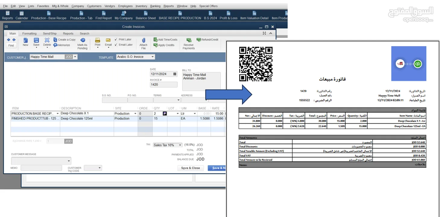Open Balance Sheet shortcut

[x=146, y=15]
